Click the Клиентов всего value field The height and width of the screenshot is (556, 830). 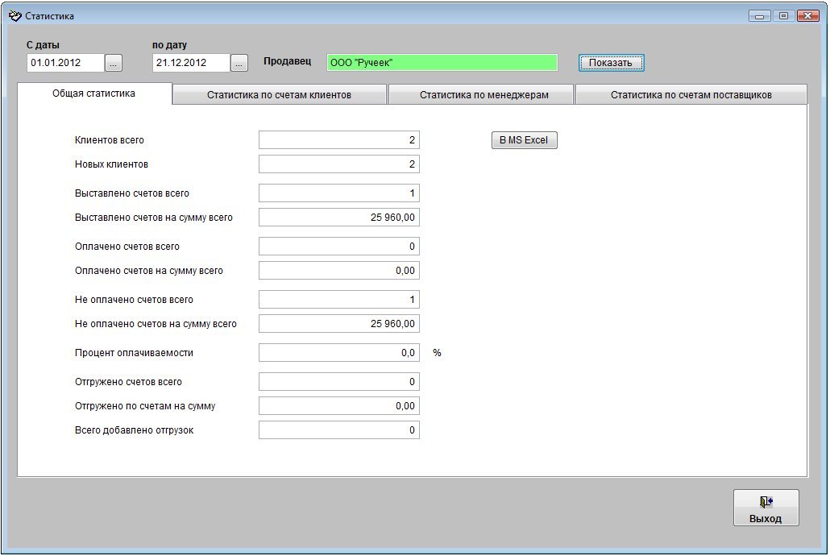(338, 140)
